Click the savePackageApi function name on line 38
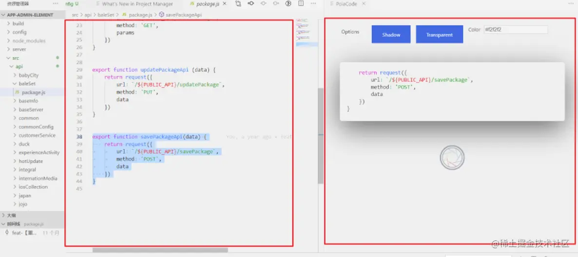 [x=161, y=137]
